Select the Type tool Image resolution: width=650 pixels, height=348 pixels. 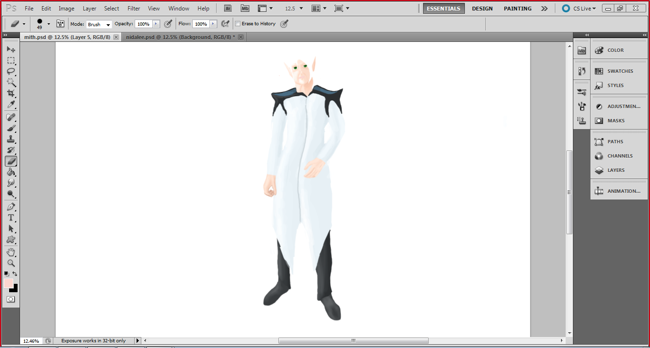click(x=11, y=218)
